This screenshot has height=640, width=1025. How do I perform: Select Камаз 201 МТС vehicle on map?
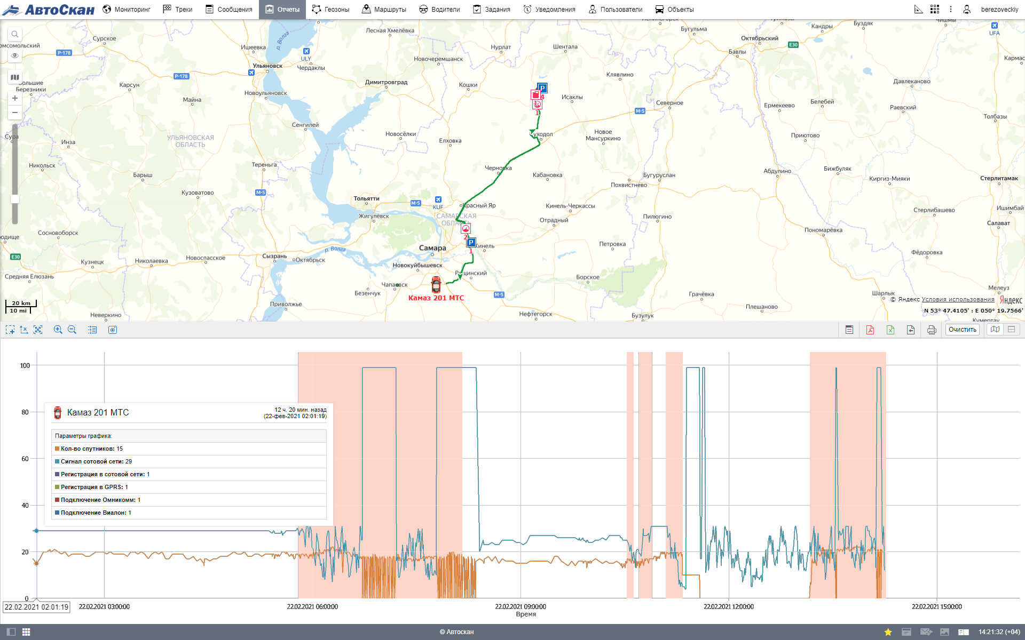click(436, 285)
